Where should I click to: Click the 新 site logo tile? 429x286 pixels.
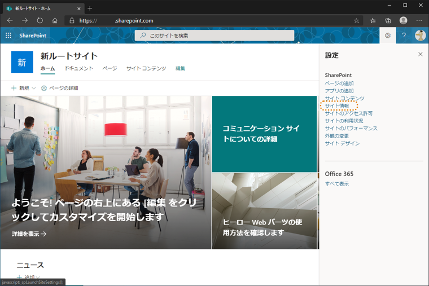22,62
